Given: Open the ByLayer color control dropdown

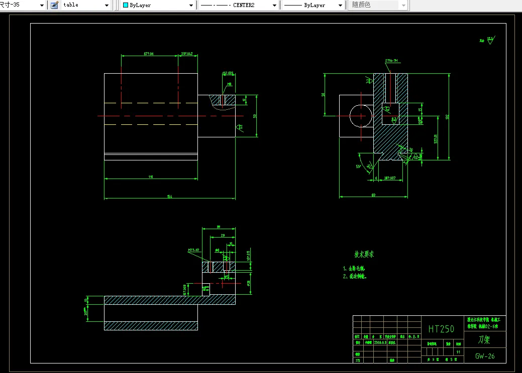Looking at the screenshot, I should (191, 6).
